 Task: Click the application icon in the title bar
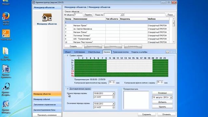click(34, 2)
